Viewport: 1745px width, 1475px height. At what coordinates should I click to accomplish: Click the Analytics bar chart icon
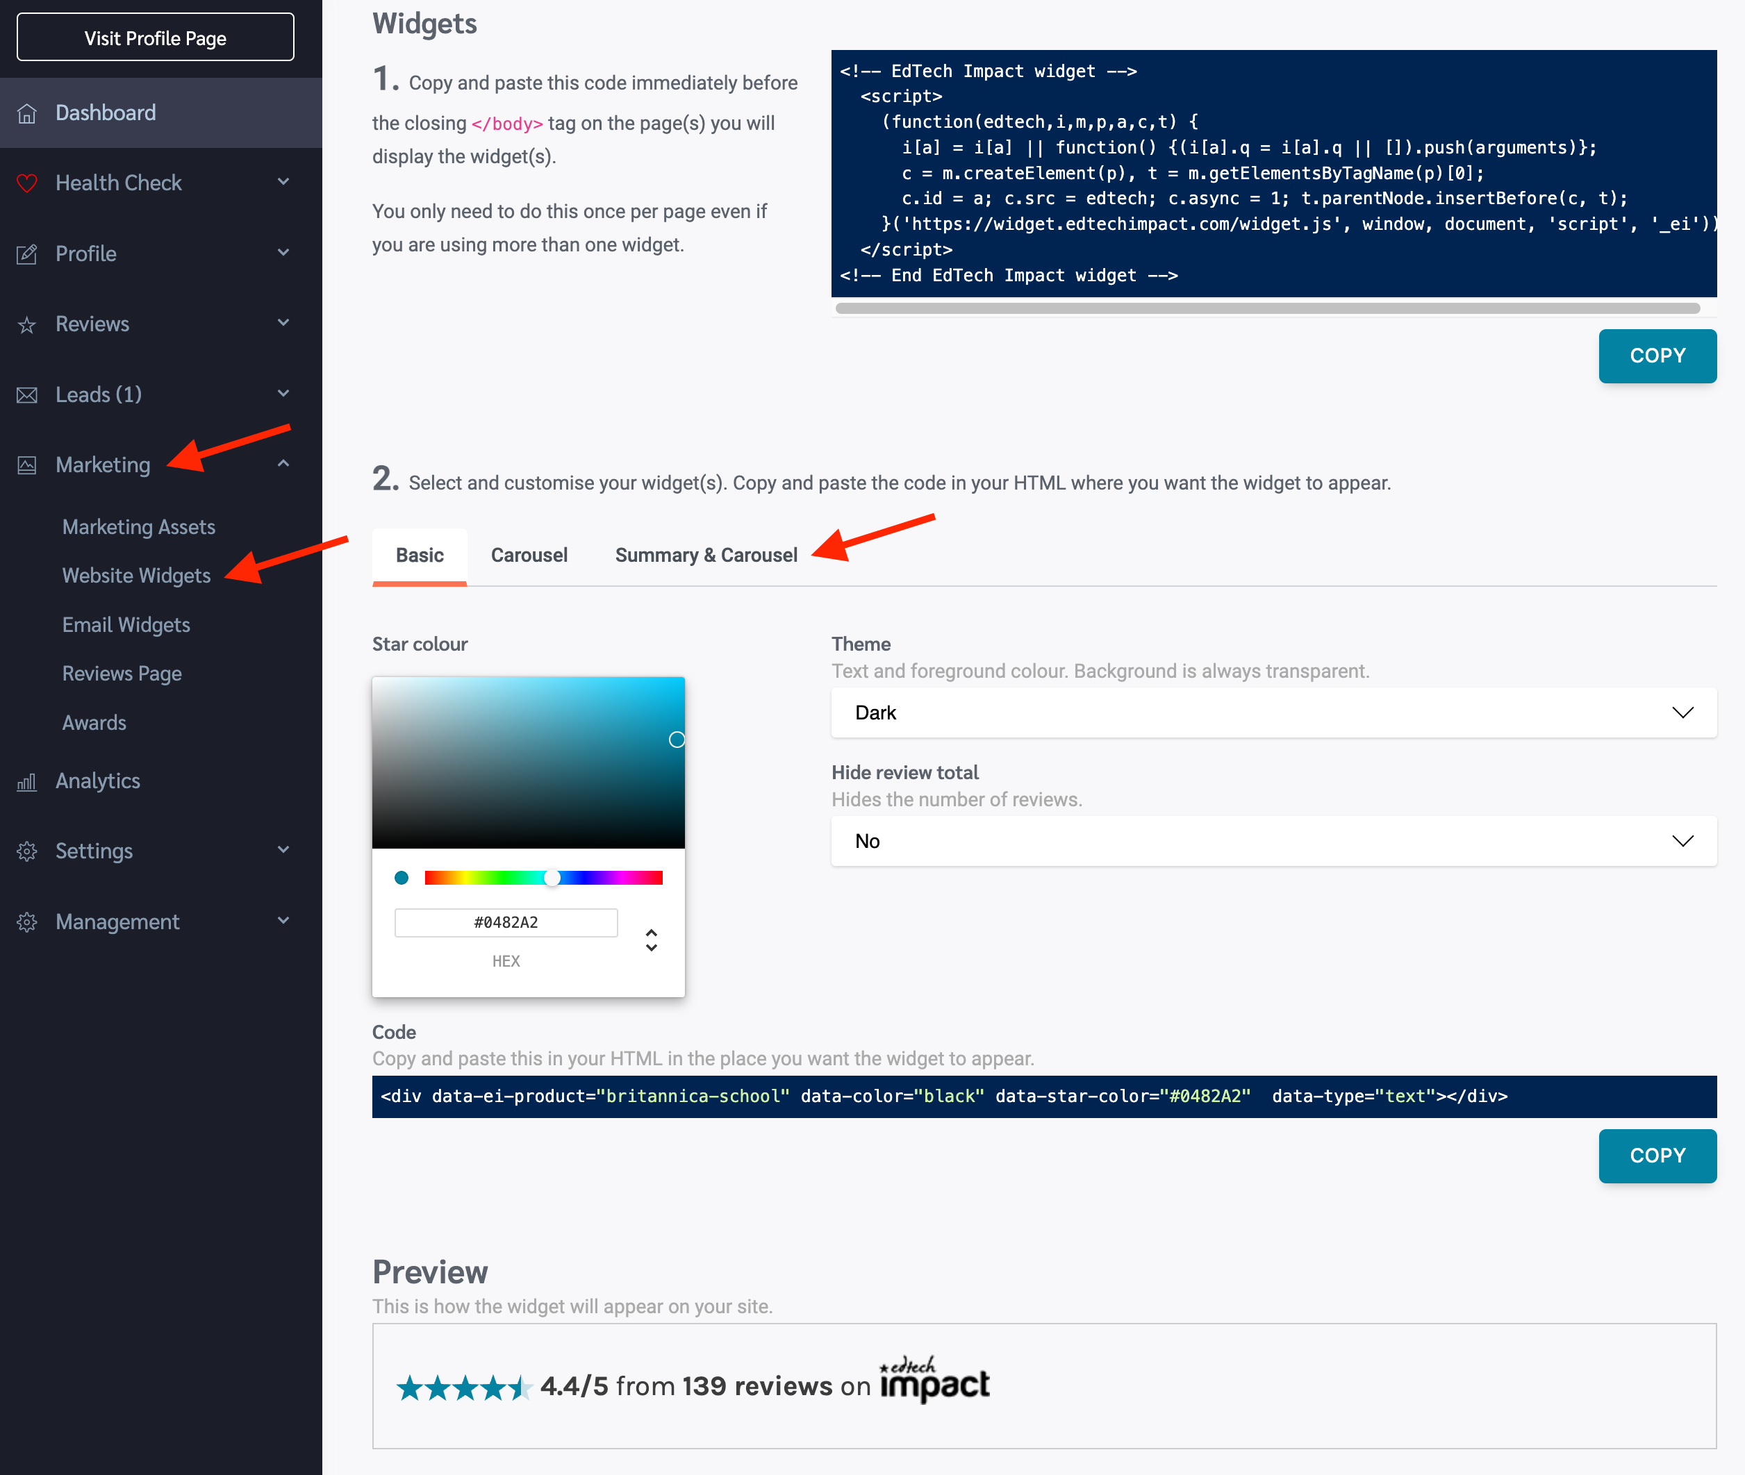(x=27, y=781)
